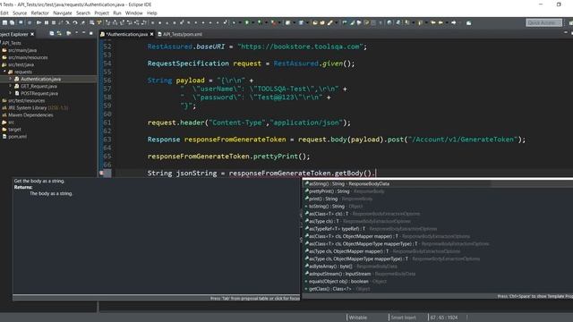Click the Writable status bar entry
The width and height of the screenshot is (573, 322).
[x=358, y=318]
